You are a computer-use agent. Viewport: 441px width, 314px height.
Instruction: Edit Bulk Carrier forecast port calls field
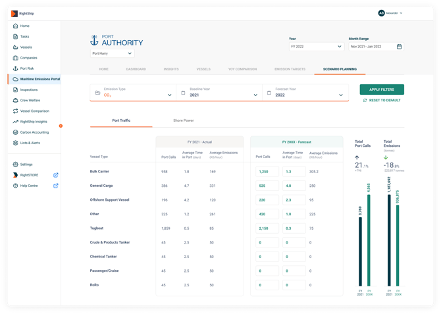(x=267, y=171)
